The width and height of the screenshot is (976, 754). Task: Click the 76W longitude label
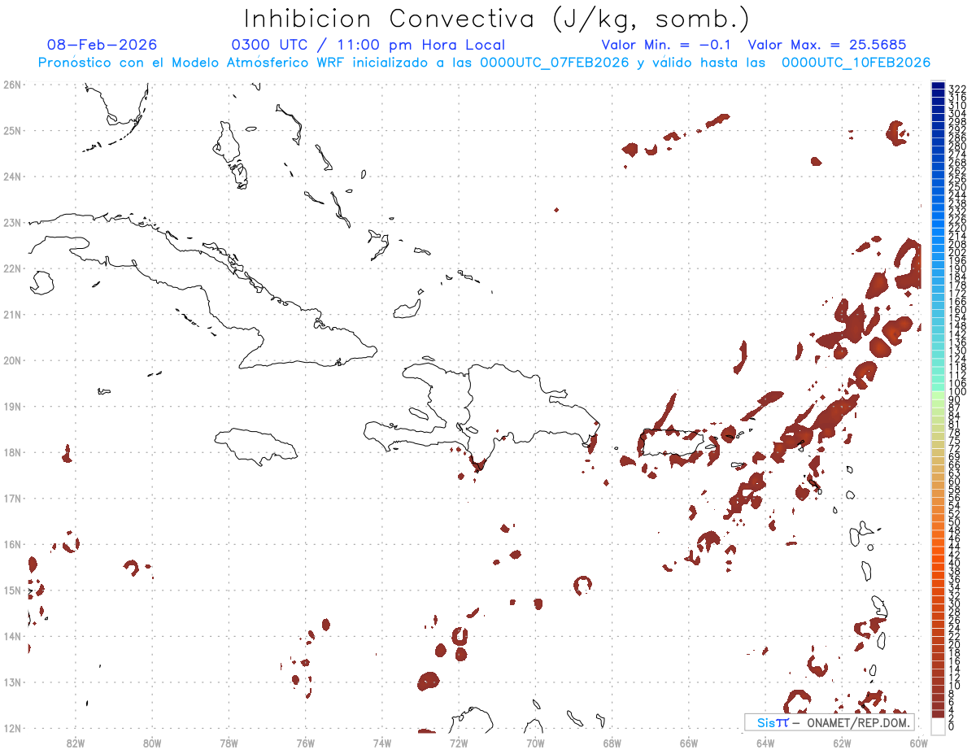[x=306, y=742]
